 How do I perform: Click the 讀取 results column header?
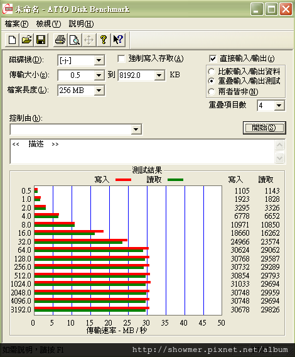tap(265, 180)
